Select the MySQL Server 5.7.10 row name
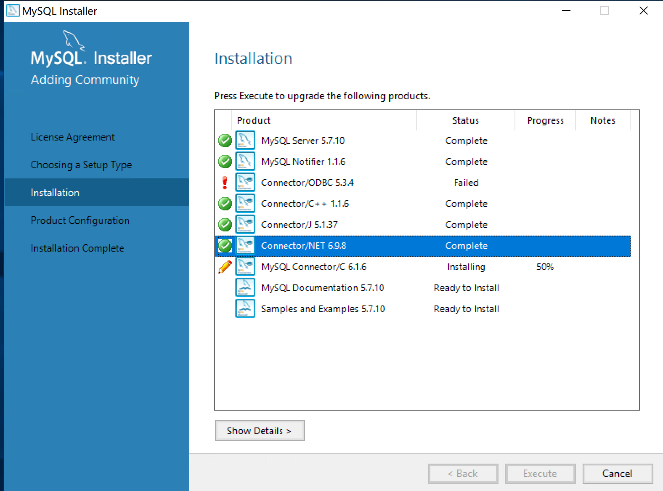The height and width of the screenshot is (491, 663). [303, 141]
